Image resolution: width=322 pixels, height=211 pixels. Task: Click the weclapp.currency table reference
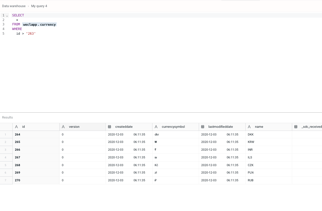coord(39,24)
